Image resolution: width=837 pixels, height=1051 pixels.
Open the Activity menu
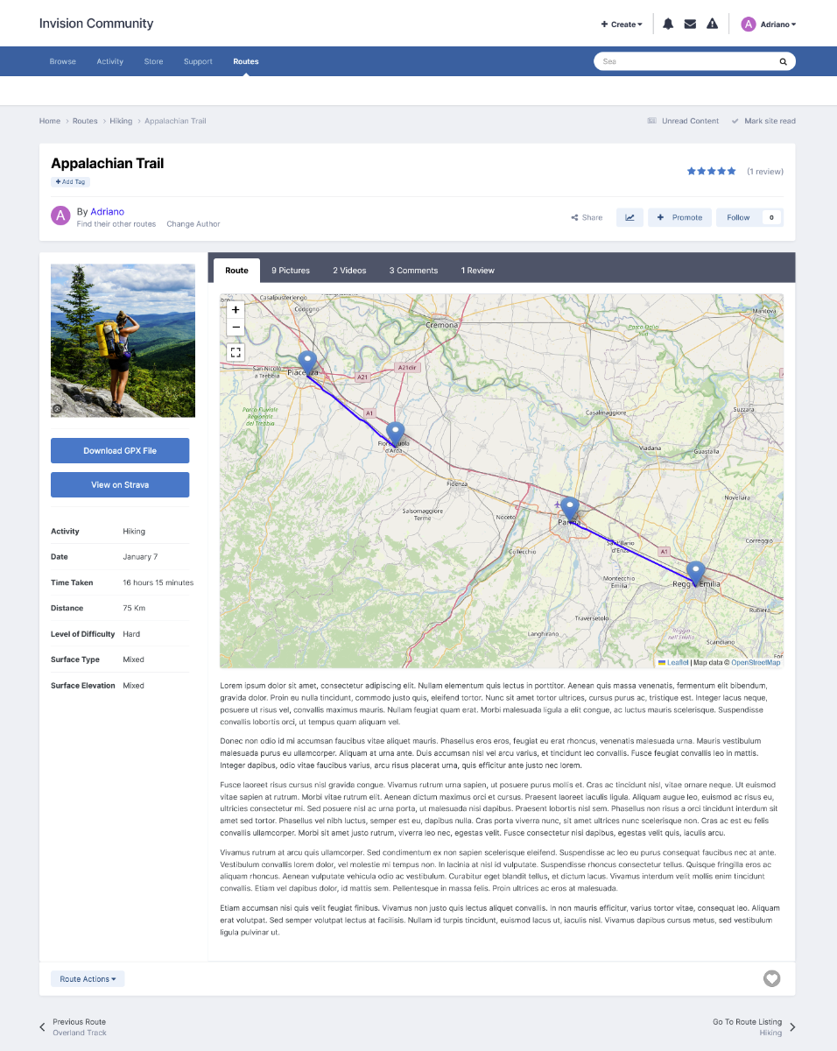click(x=110, y=61)
